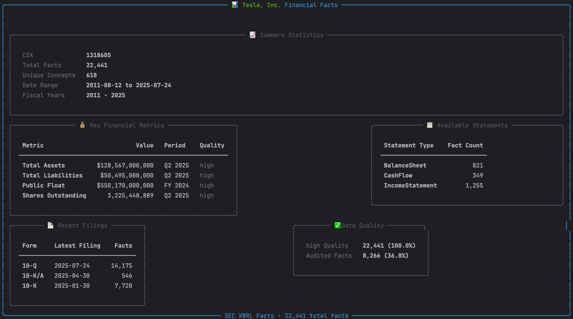Viewport: 573px width, 319px height.
Task: Click the 'Value' column header
Action: [145, 145]
